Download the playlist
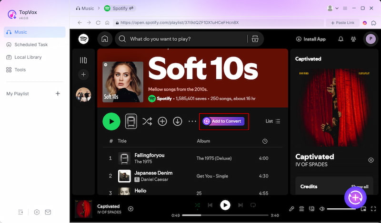Screen dimensions: 381x223 point(178,121)
